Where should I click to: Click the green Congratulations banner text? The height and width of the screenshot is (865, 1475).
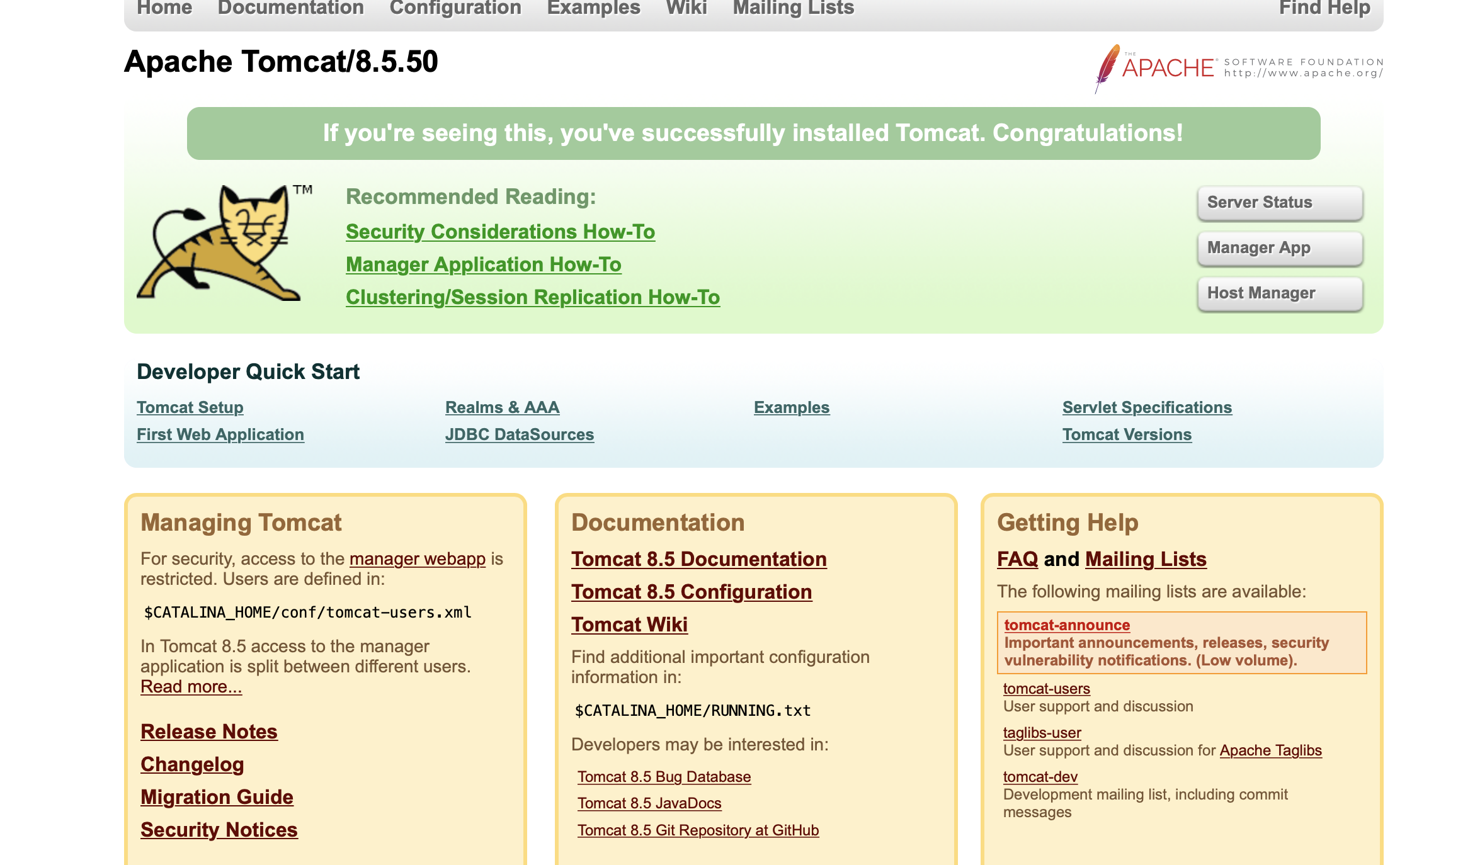[753, 133]
